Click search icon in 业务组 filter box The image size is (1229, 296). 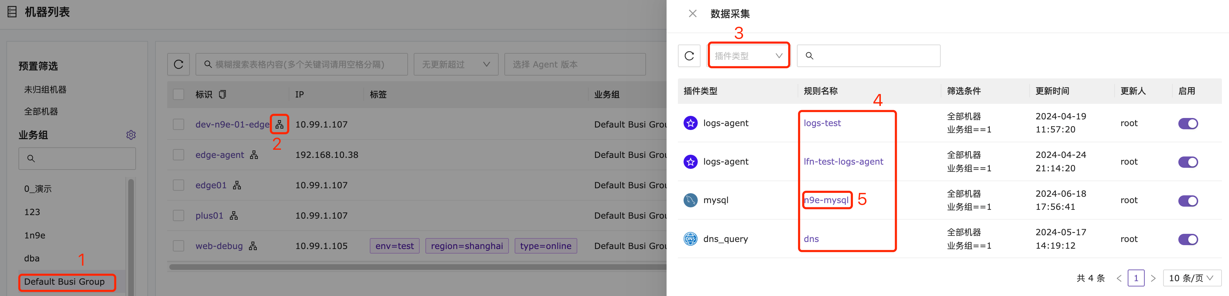[31, 159]
